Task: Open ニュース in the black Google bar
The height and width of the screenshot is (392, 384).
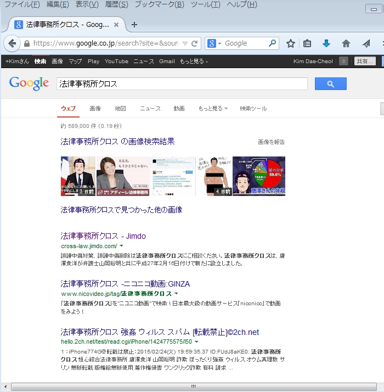Action: tap(144, 61)
